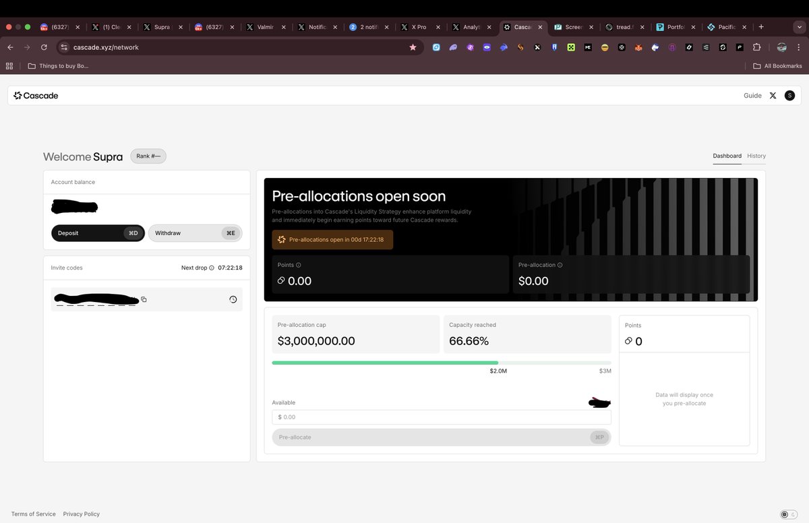This screenshot has width=809, height=523.
Task: Click the 66.66% capacity reached value
Action: pyautogui.click(x=469, y=341)
